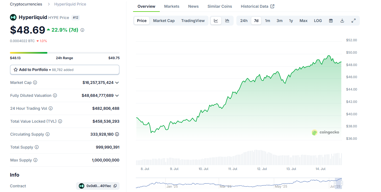The image size is (381, 192).
Task: Click the 1,000,000,000 max supply value
Action: [106, 160]
